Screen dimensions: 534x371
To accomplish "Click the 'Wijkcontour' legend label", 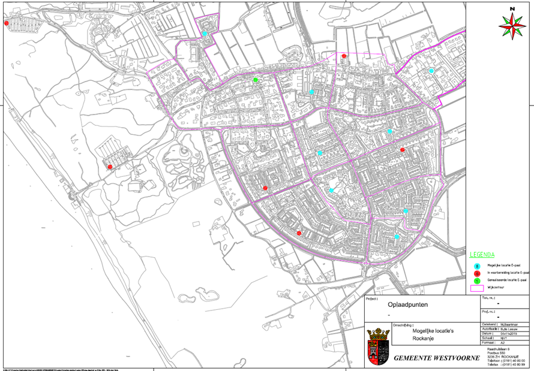I will [496, 288].
